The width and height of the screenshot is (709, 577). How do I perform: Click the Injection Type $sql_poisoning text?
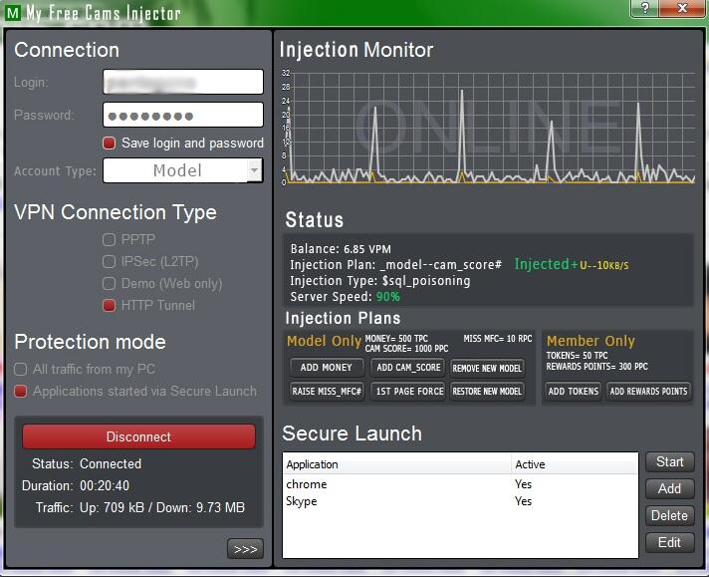click(380, 281)
